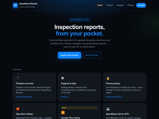
Task: Click the Explore the product button
Action: [x=69, y=55]
